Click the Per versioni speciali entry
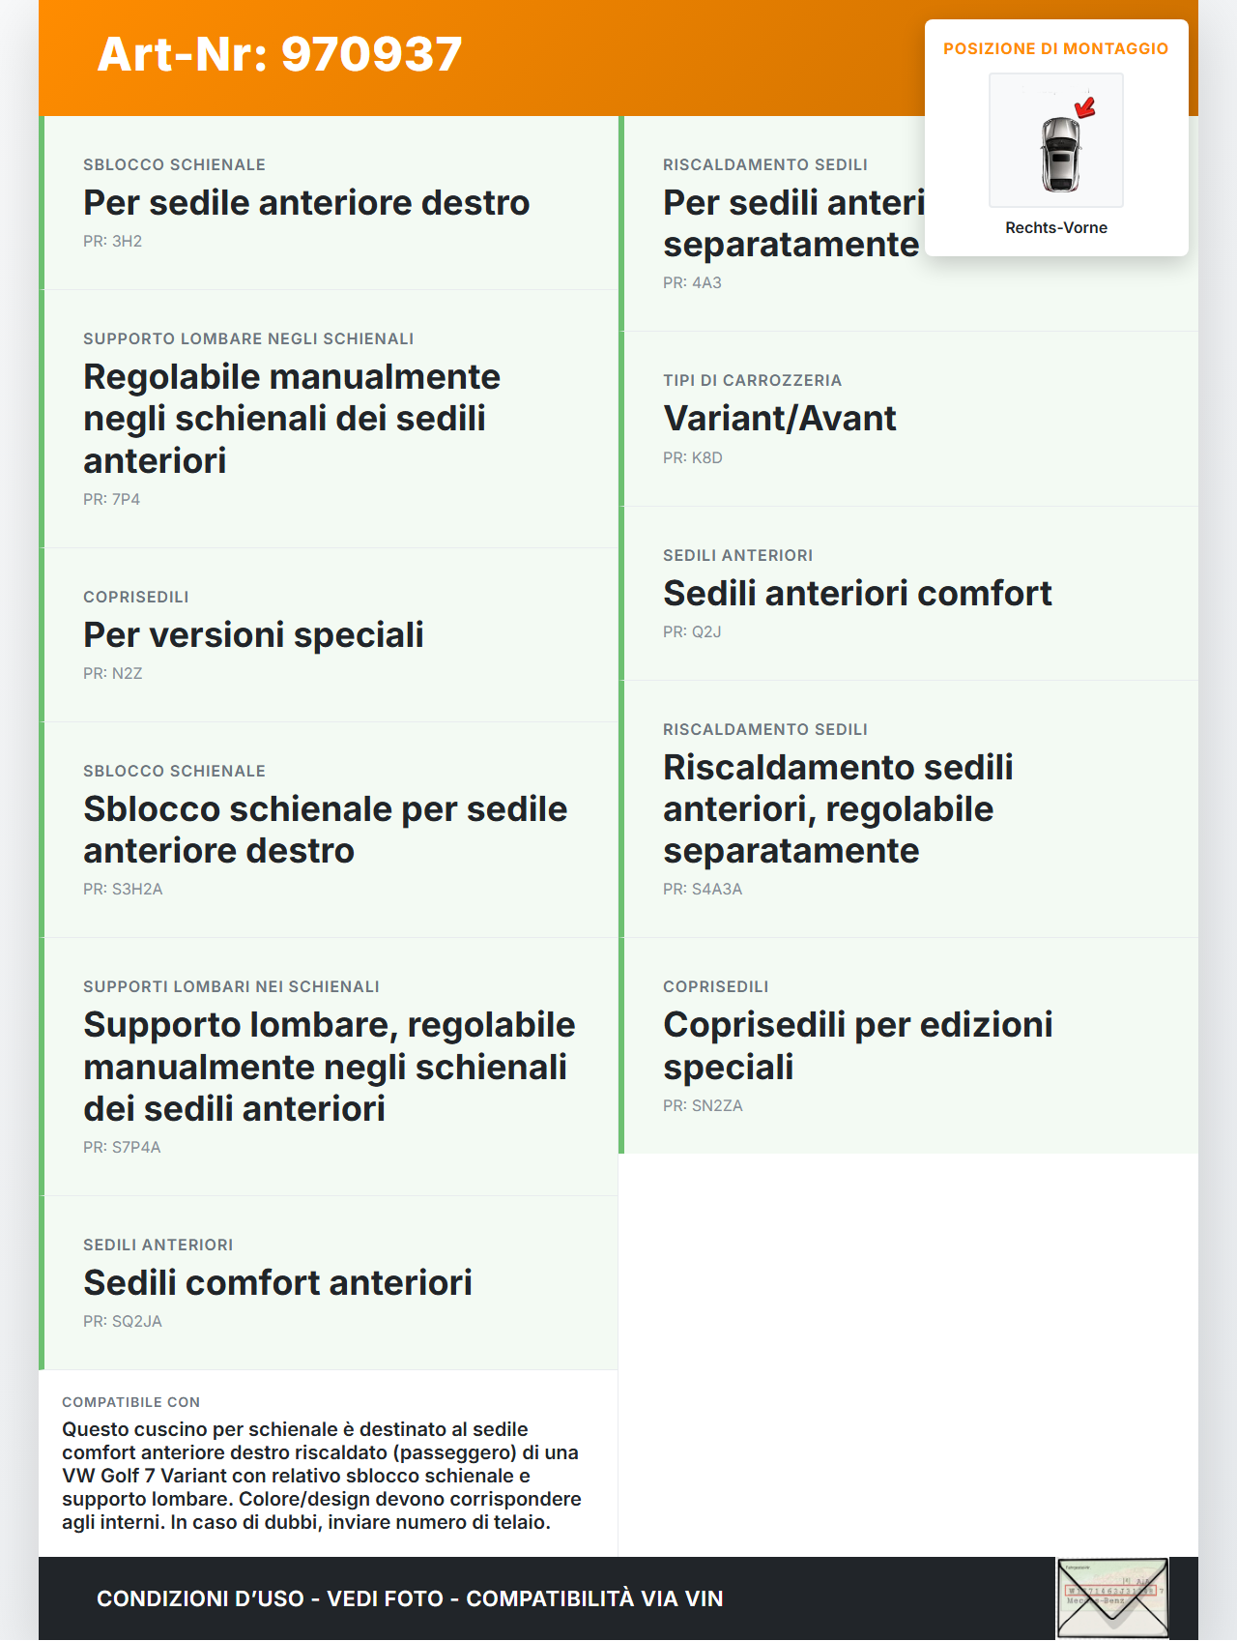Viewport: 1237px width, 1641px height. pyautogui.click(x=253, y=635)
